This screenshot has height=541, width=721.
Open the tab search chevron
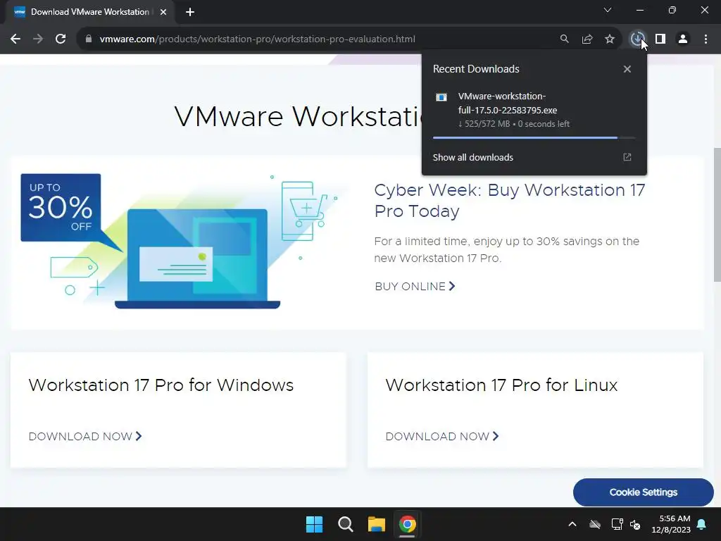tap(608, 10)
